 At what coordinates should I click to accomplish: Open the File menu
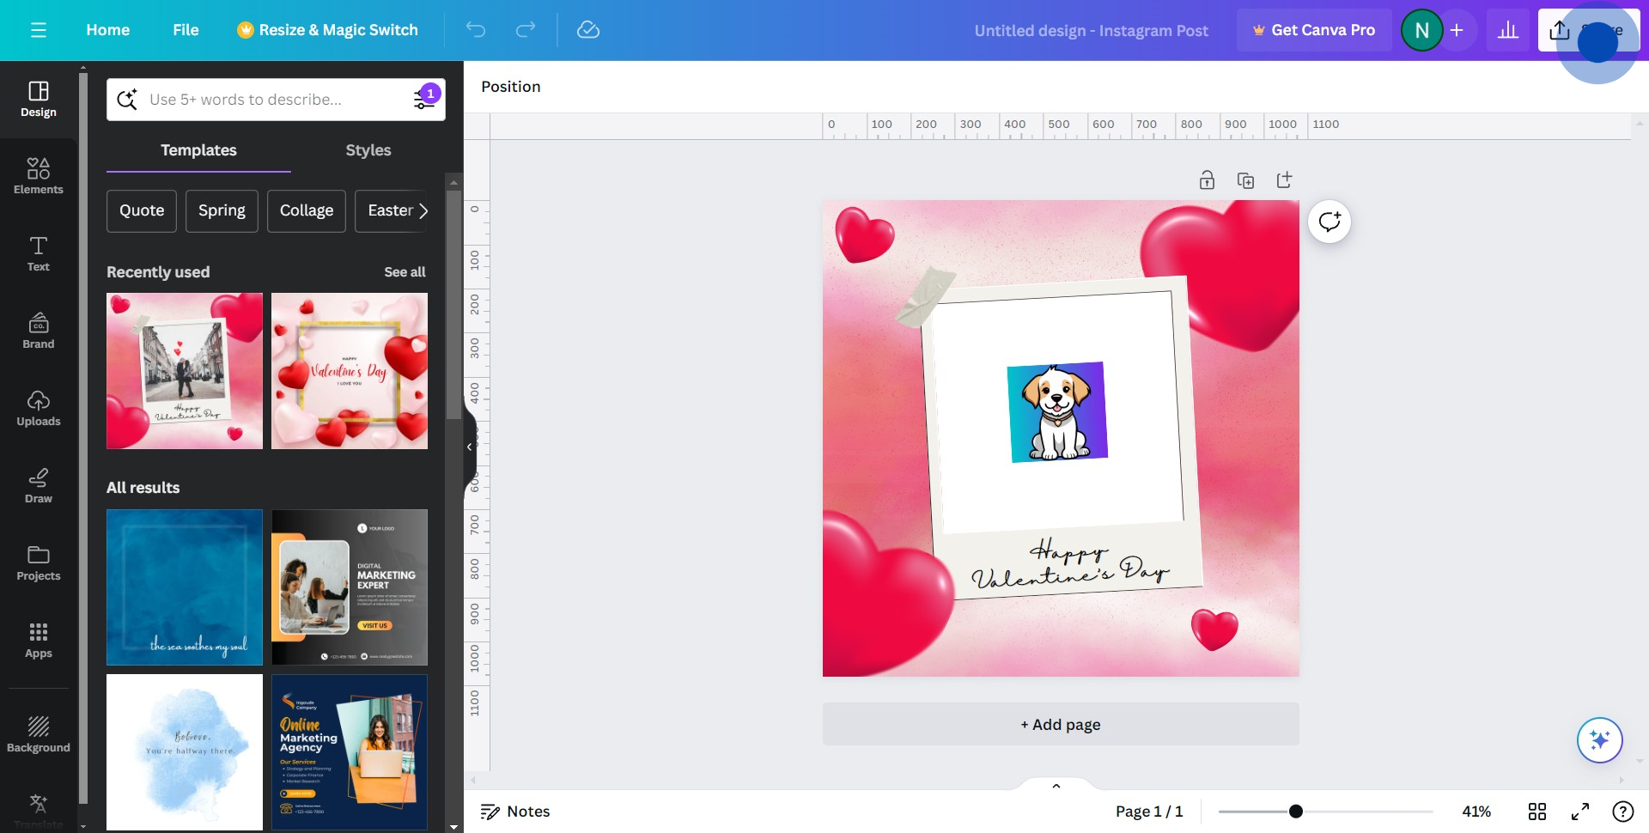[186, 30]
